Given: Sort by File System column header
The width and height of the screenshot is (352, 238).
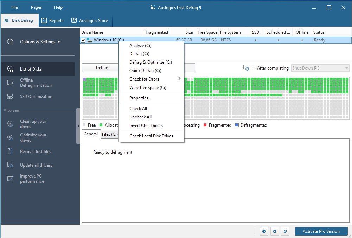Looking at the screenshot, I should 233,32.
